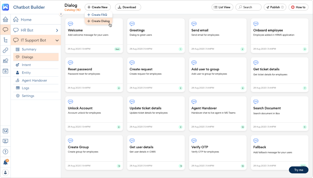Click the Try me button
The width and height of the screenshot is (313, 178).
(x=299, y=170)
